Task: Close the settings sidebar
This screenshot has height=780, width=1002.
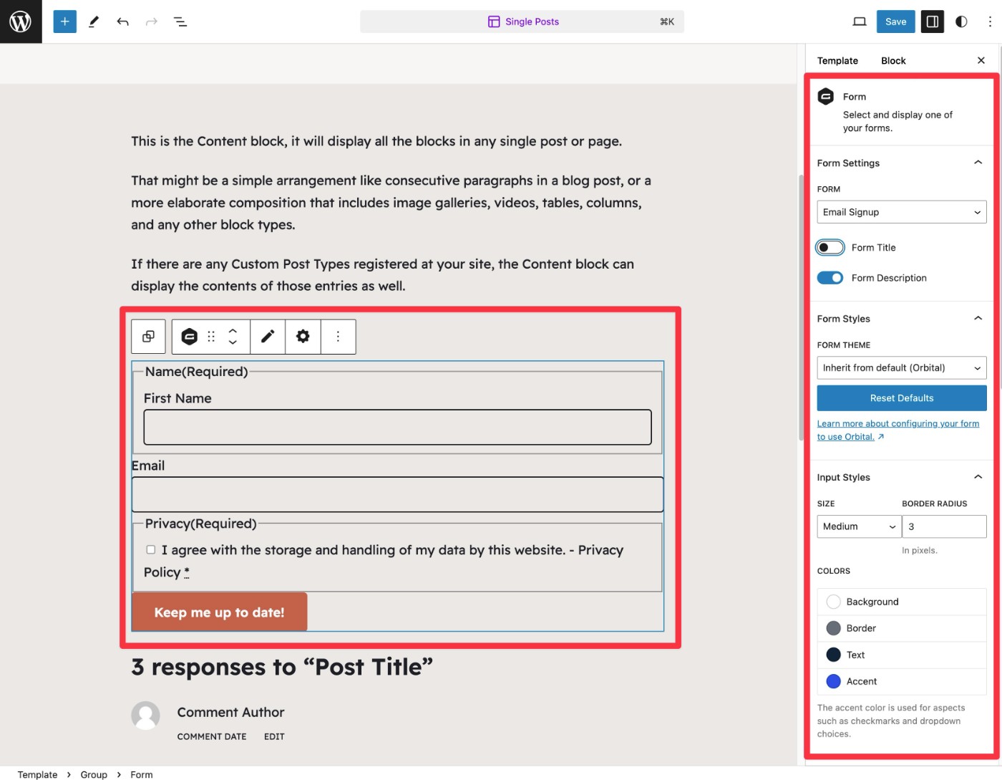Action: click(981, 60)
